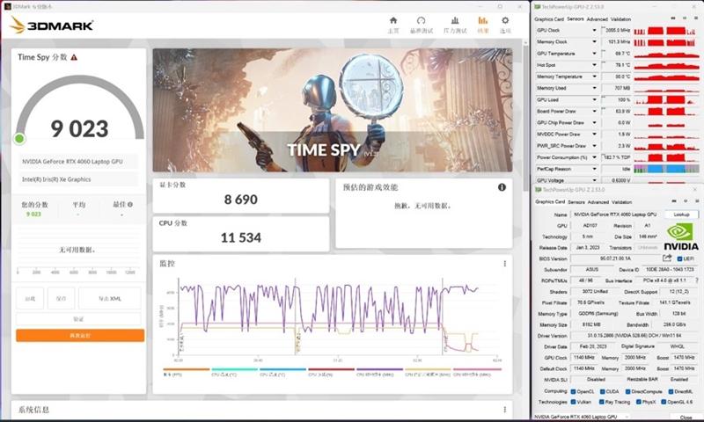Open the 3DMark Options gear icon
This screenshot has width=704, height=422.
coord(505,20)
